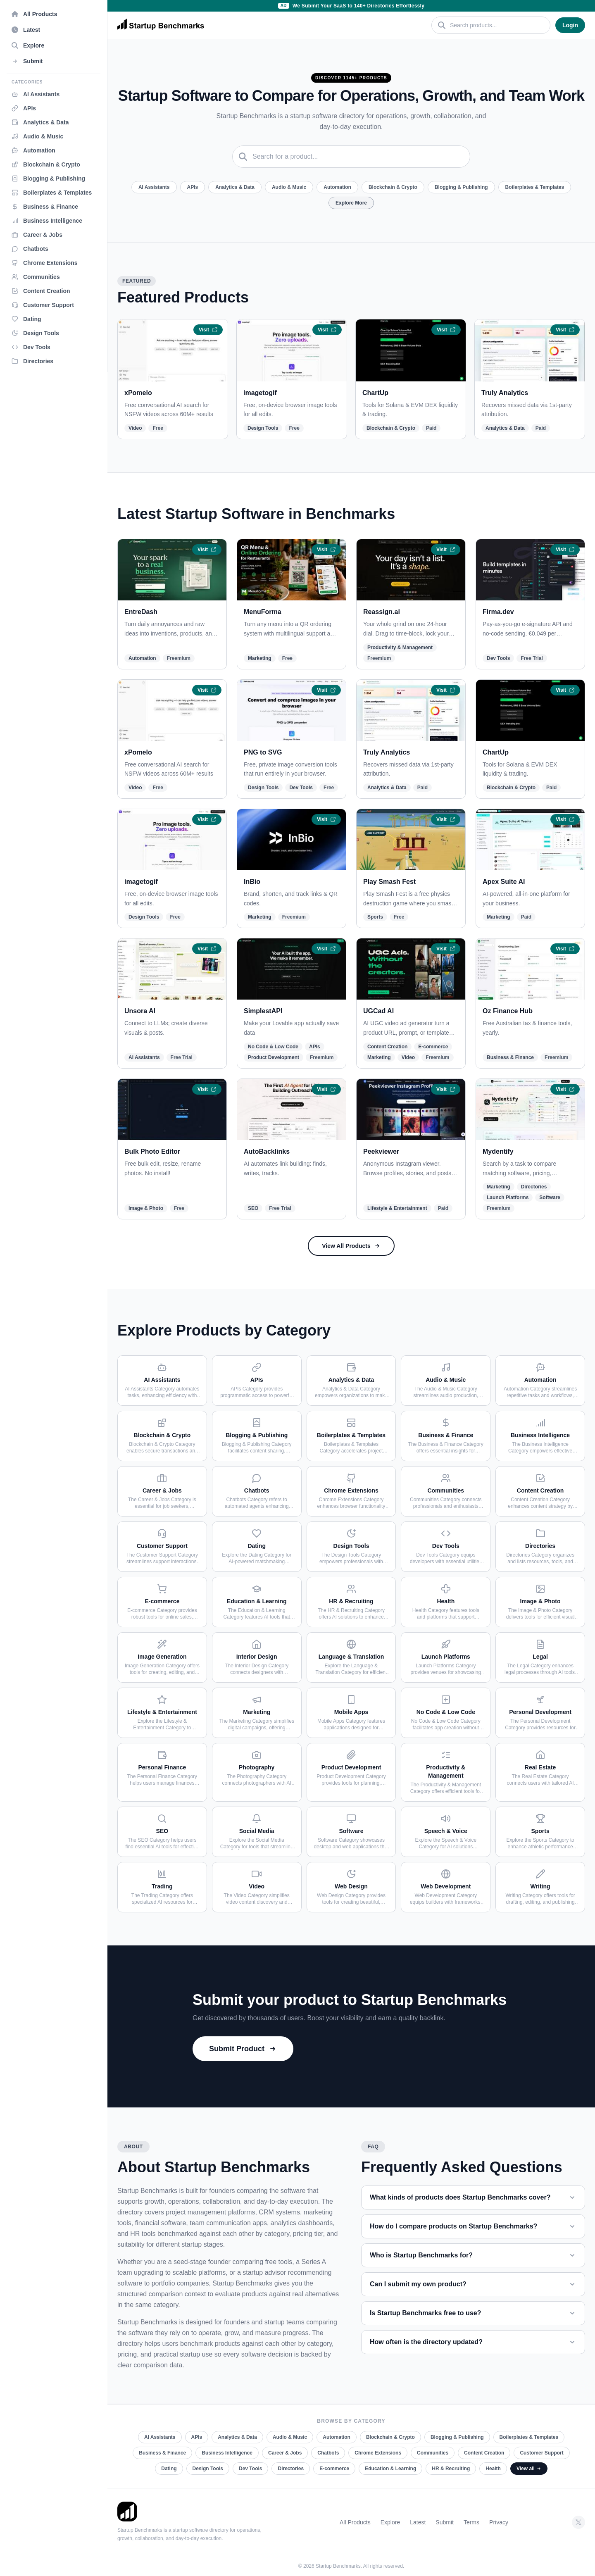Select Customer Support in the sidebar
This screenshot has height=2576, width=595.
[x=48, y=305]
